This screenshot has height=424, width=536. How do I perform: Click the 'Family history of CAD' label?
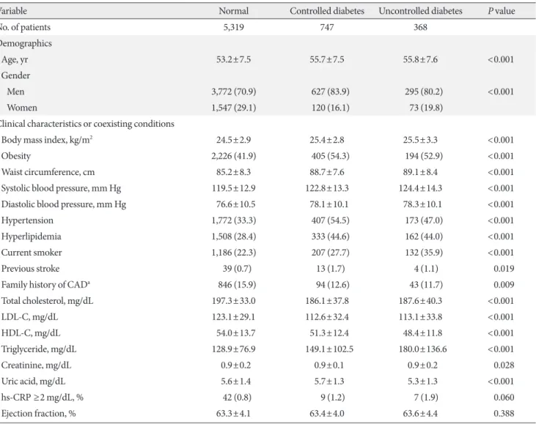(45, 285)
